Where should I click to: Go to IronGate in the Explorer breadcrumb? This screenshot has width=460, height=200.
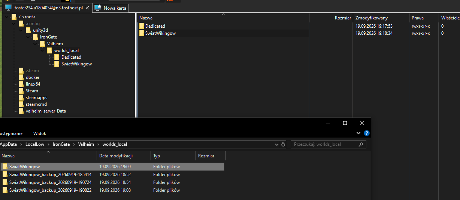62,144
